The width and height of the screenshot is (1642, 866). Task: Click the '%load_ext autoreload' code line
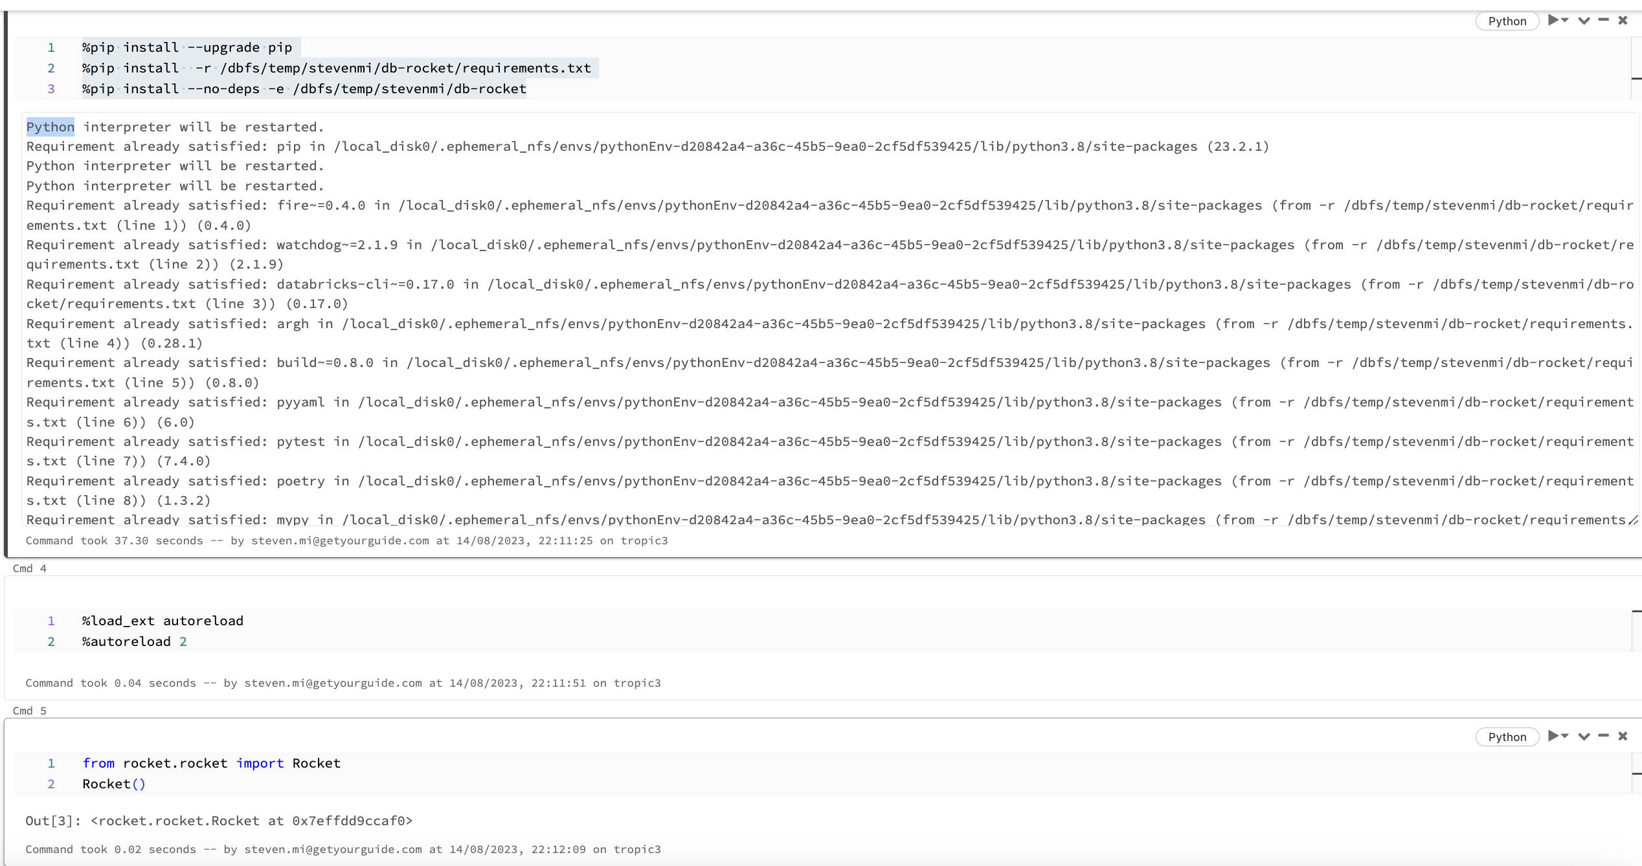pyautogui.click(x=163, y=621)
